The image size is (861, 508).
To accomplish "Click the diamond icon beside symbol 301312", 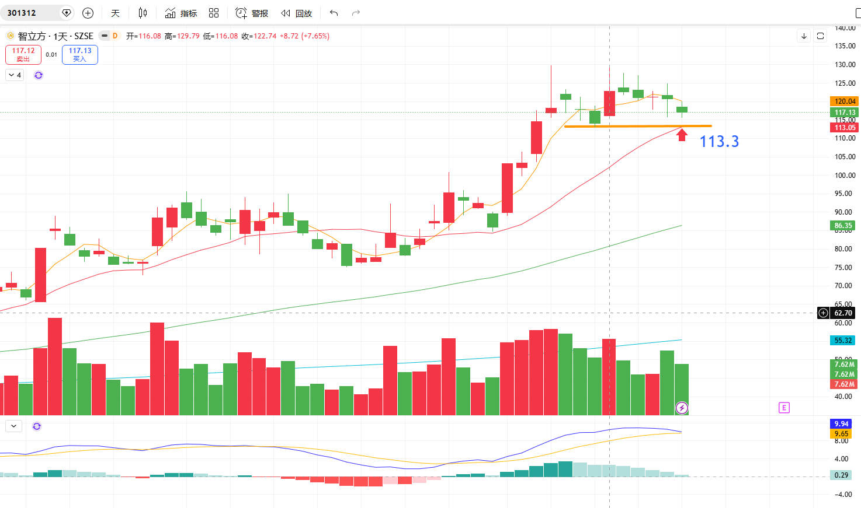I will coord(67,13).
